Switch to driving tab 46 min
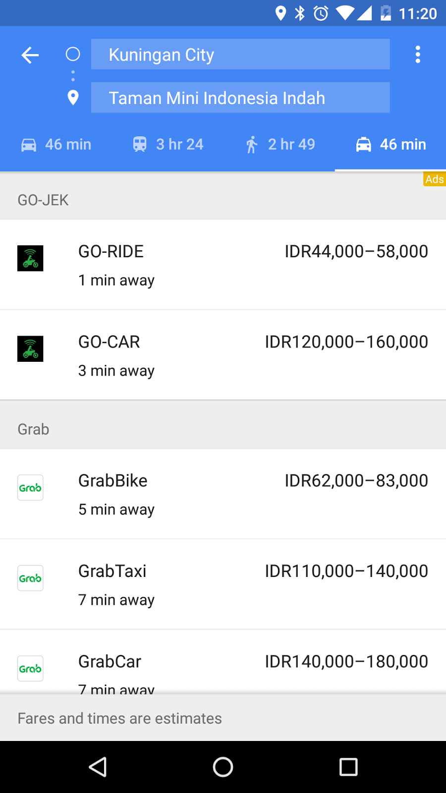Image resolution: width=446 pixels, height=793 pixels. coord(56,144)
